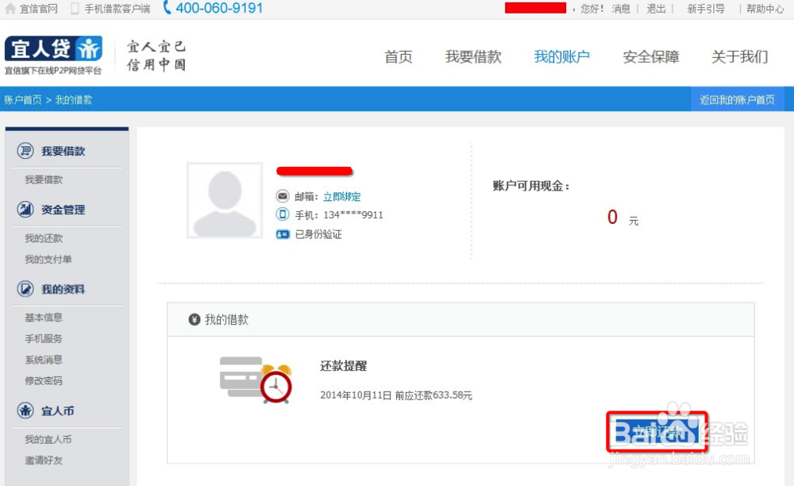Click the ID card icon beside 已身份验证
794x486 pixels.
point(283,234)
